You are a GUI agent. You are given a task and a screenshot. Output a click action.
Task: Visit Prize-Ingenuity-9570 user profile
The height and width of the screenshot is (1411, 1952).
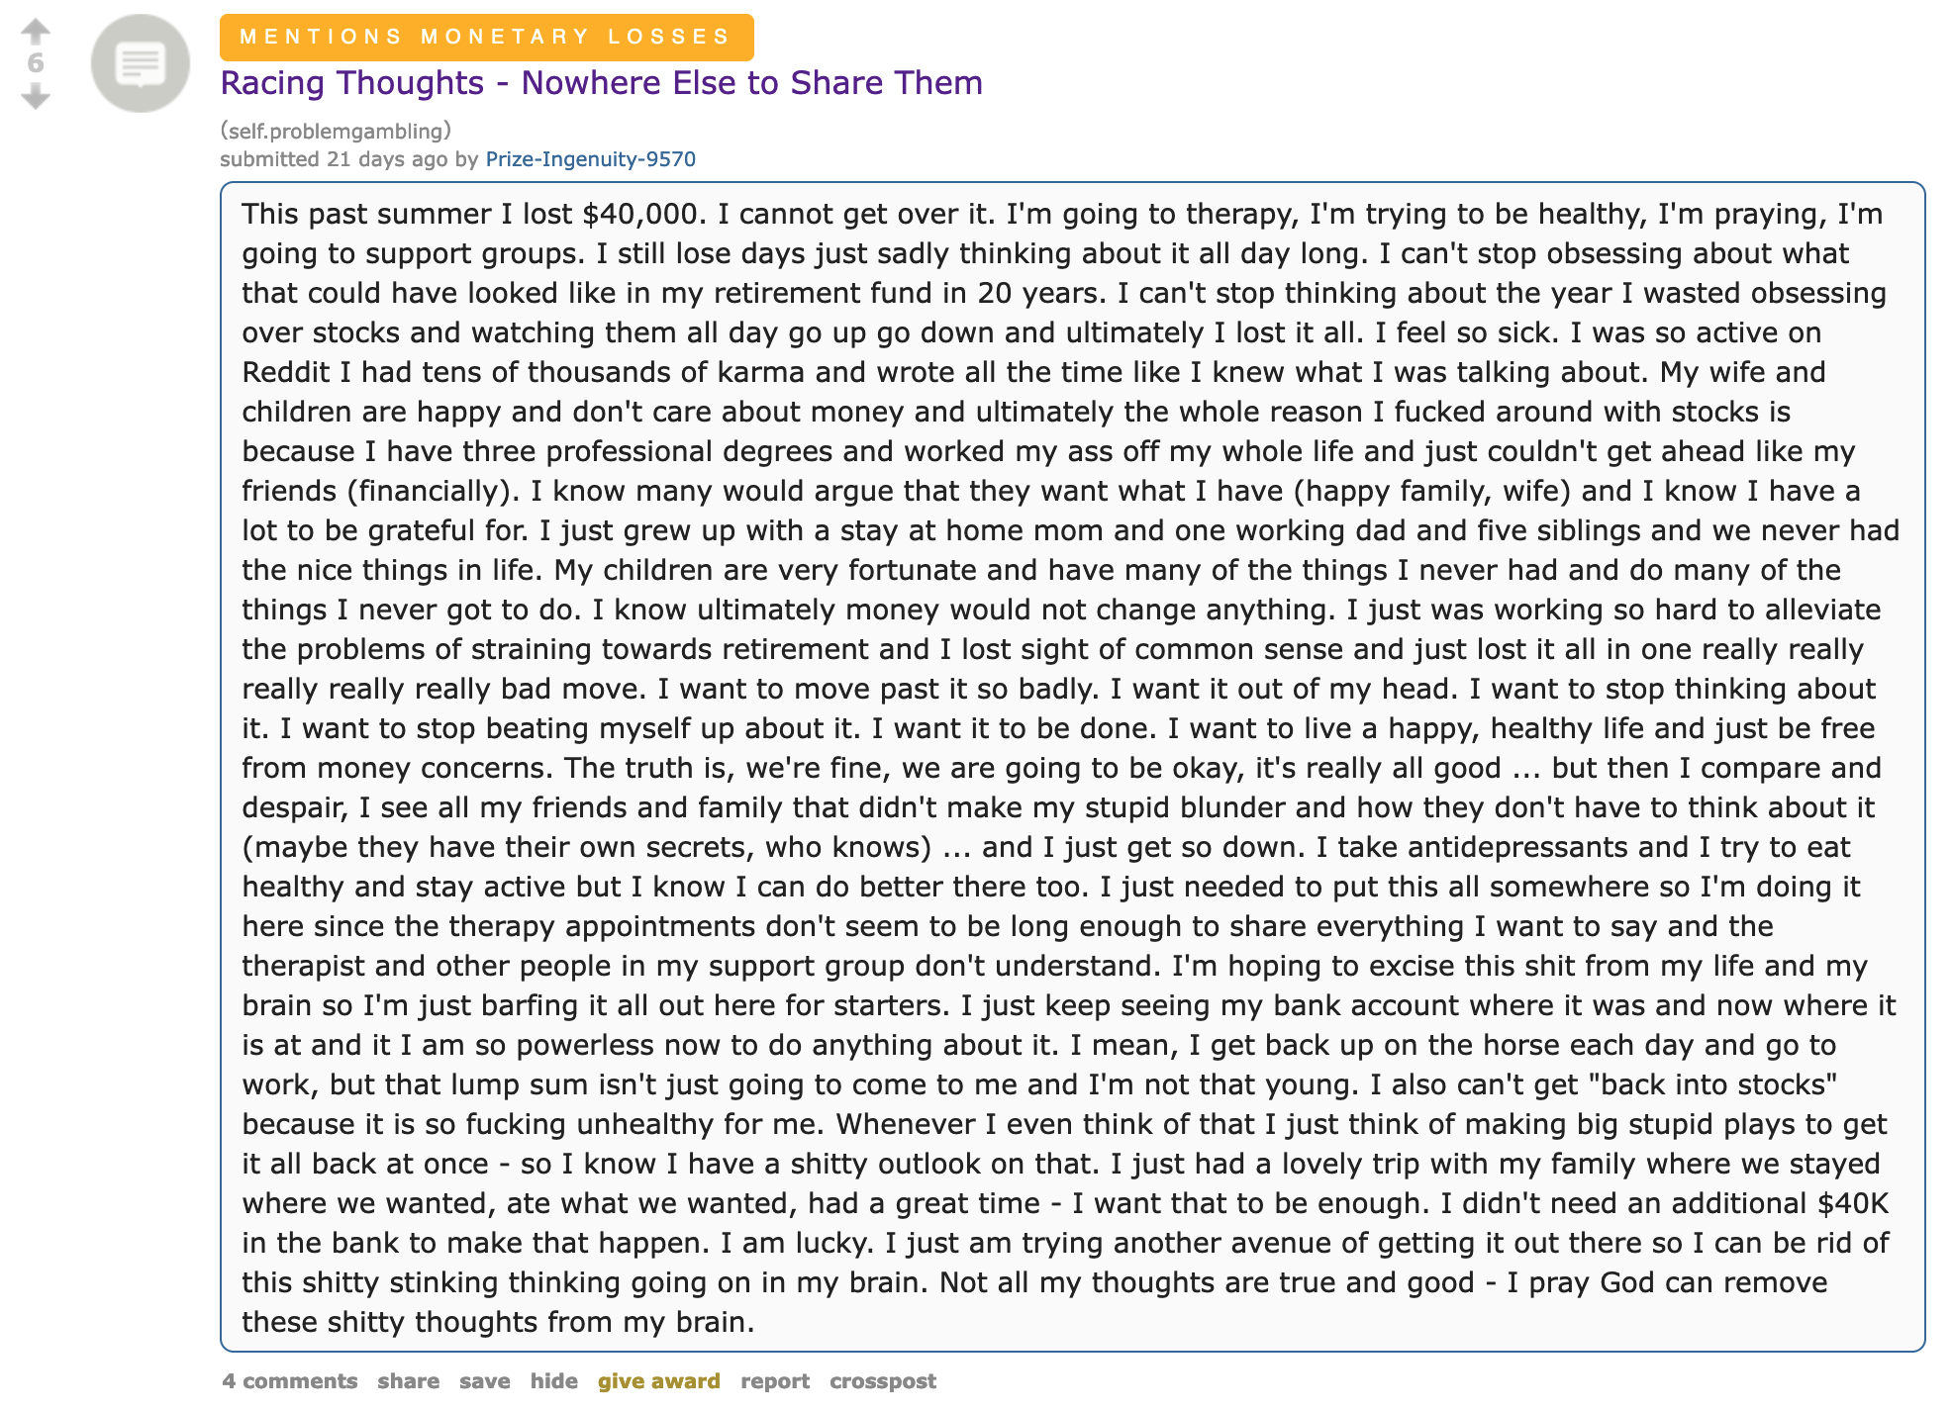coord(590,159)
